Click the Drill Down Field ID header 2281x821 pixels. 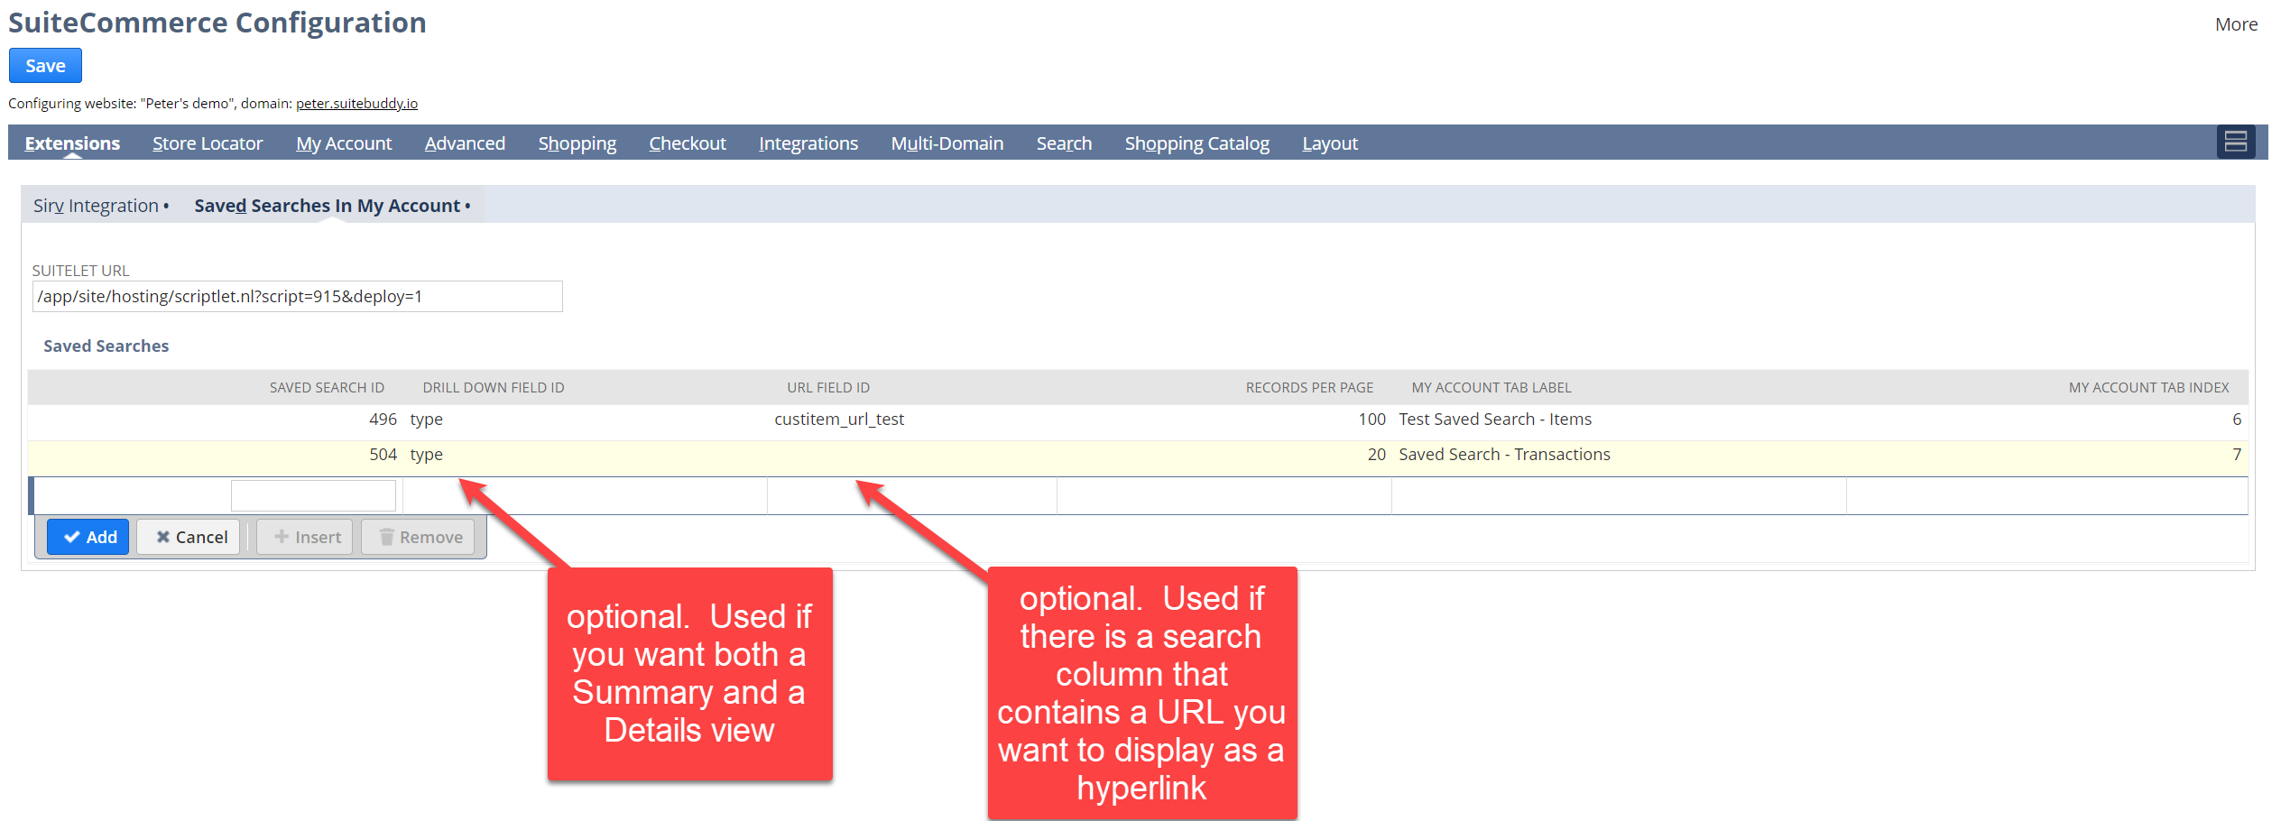click(x=494, y=388)
